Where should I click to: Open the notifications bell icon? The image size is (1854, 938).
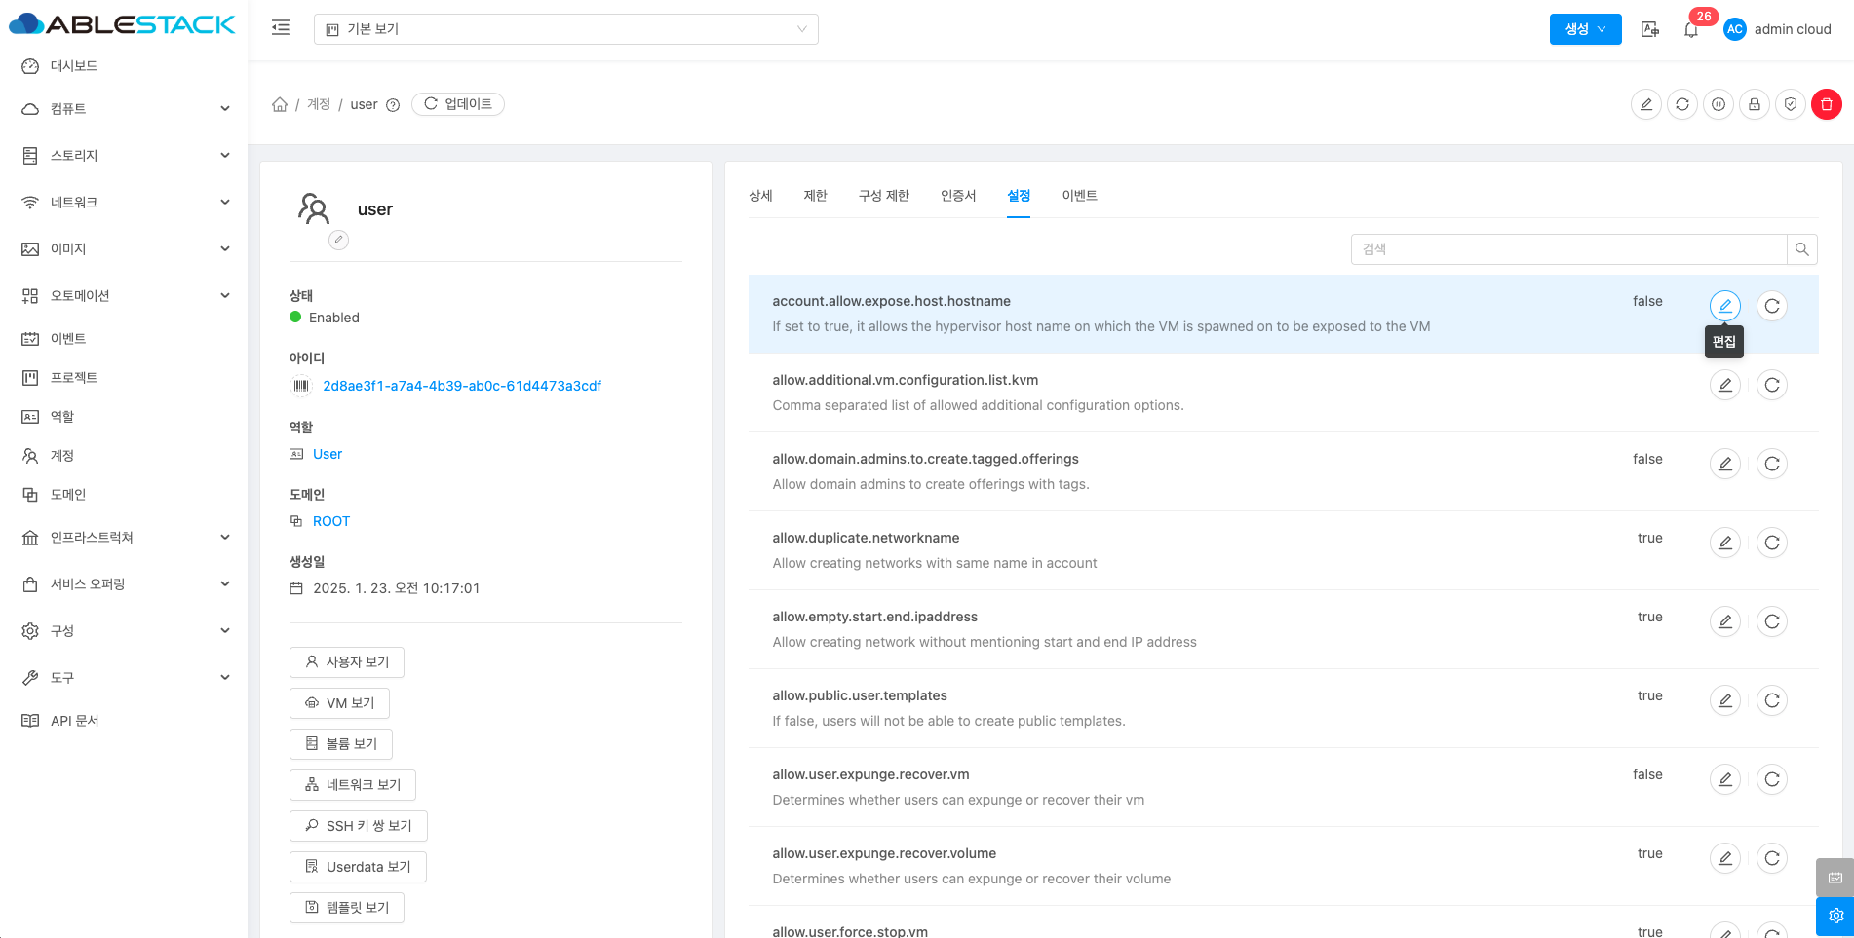tap(1691, 29)
